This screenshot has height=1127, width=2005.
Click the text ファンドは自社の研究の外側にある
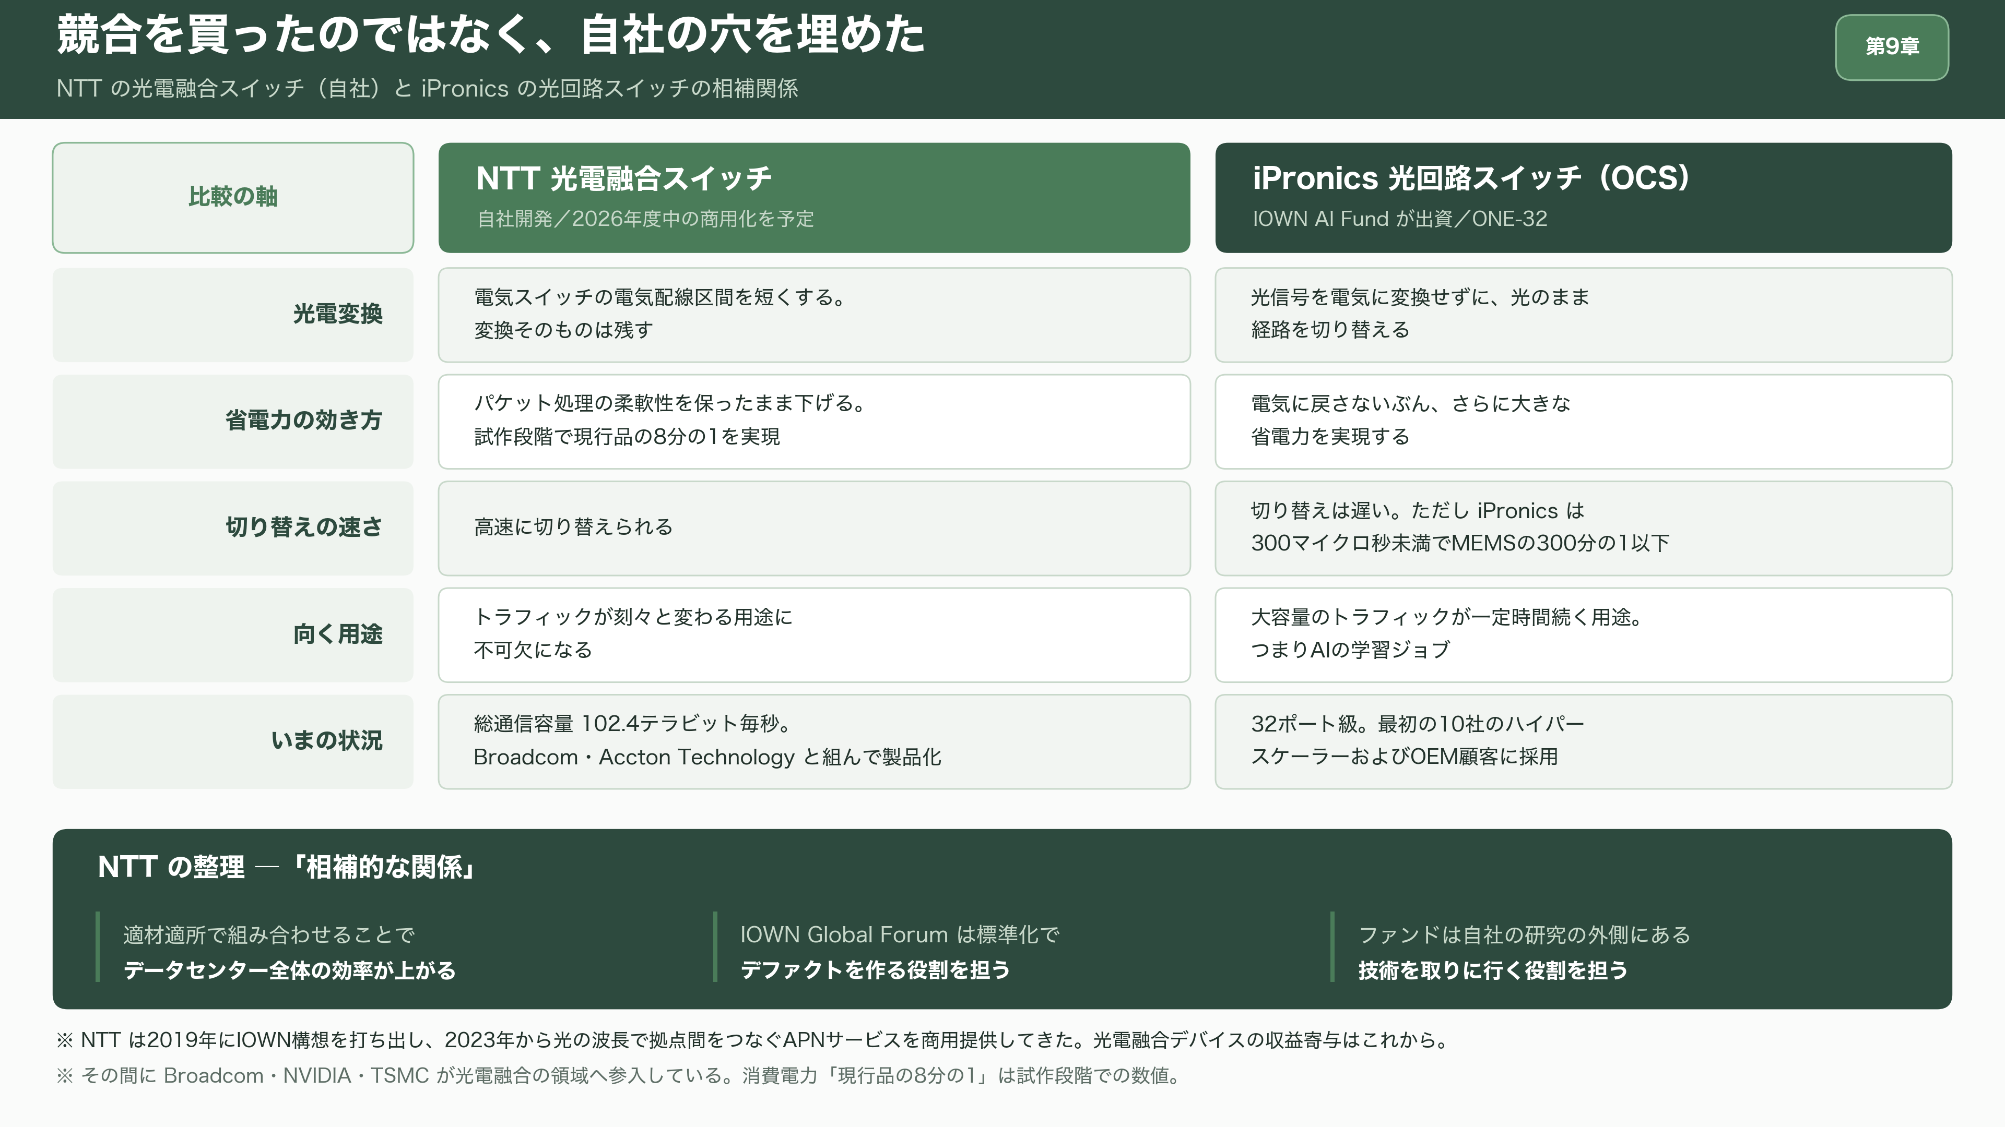click(x=1524, y=935)
